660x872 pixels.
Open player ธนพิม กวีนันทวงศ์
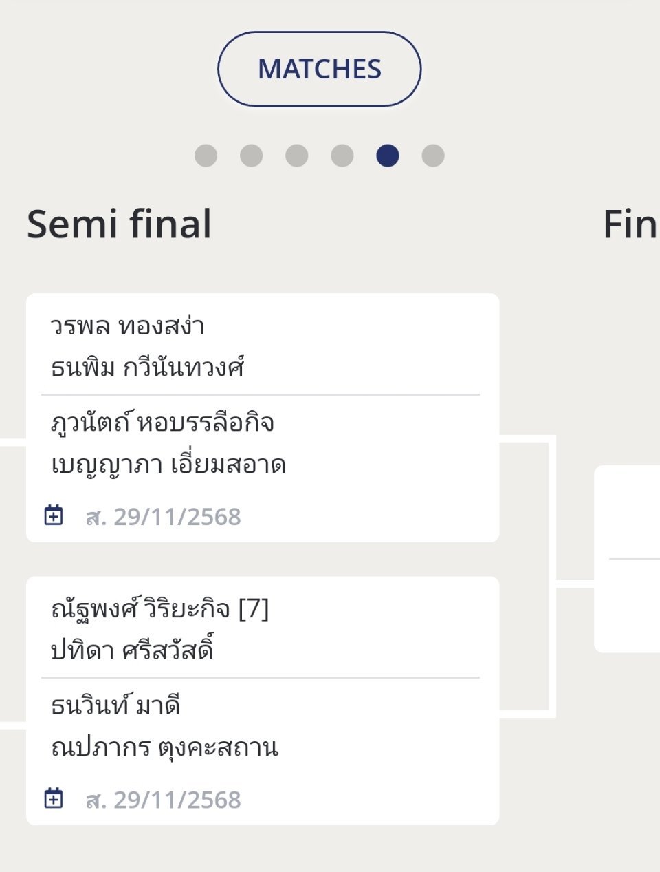(148, 368)
